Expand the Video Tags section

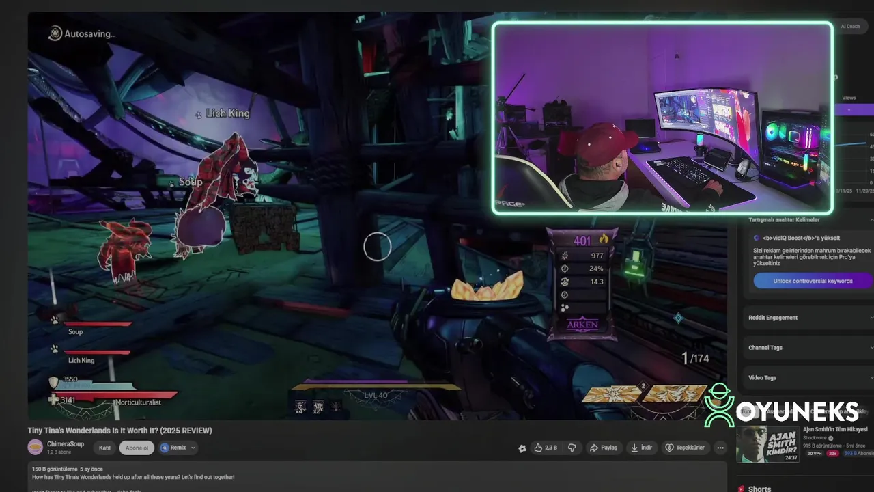coord(808,378)
